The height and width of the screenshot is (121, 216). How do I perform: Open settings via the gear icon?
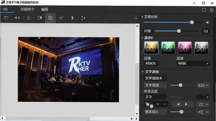click(x=212, y=10)
